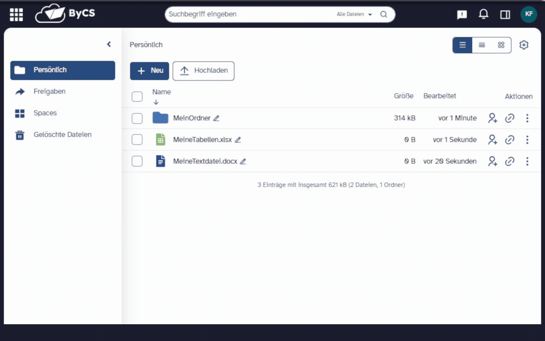Open Spaces in sidebar
This screenshot has width=545, height=341.
pyautogui.click(x=63, y=113)
